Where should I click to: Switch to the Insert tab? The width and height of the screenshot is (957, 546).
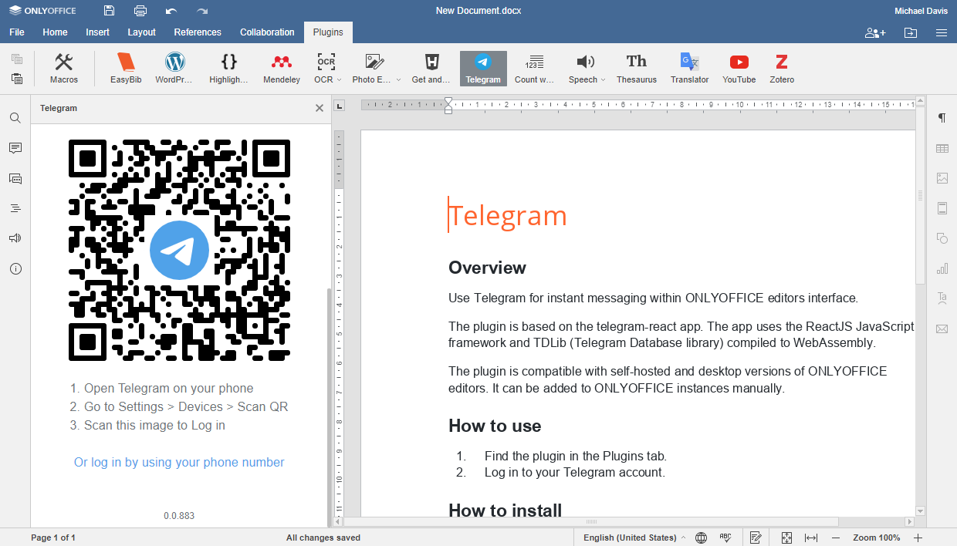tap(98, 32)
